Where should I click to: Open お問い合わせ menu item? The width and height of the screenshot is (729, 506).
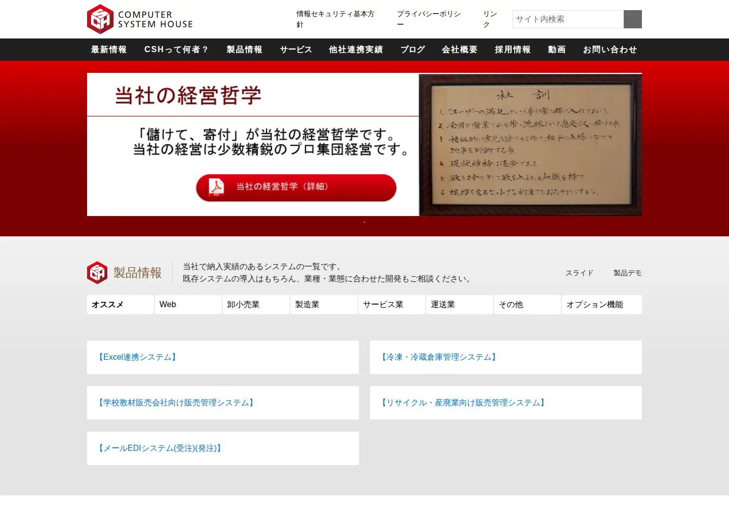[x=610, y=50]
